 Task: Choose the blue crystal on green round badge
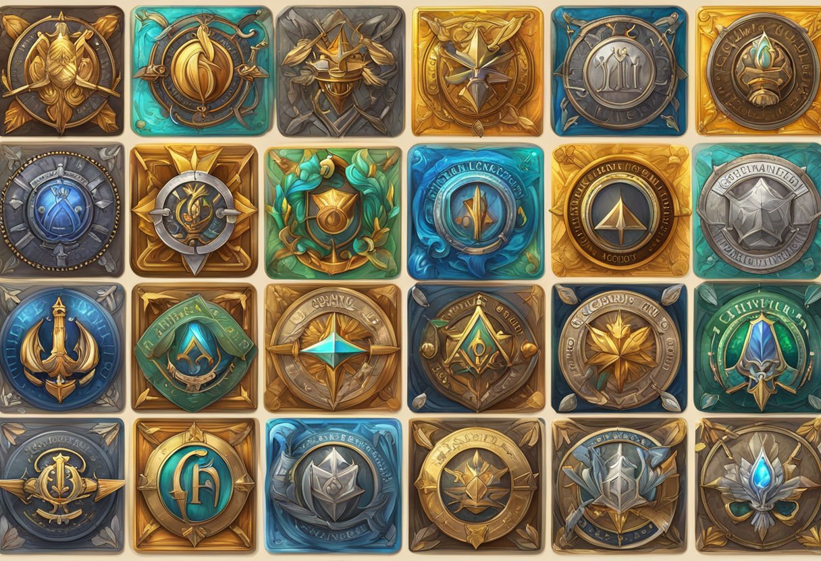click(x=758, y=347)
